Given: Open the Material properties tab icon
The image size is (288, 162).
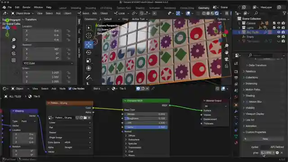Looking at the screenshot, I should pyautogui.click(x=236, y=143).
